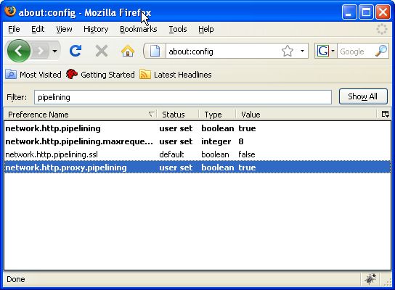The height and width of the screenshot is (290, 395).
Task: Click the loading throbber activity icon
Action: pos(382,29)
